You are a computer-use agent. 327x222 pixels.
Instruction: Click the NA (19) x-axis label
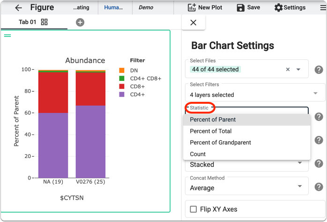[53, 182]
